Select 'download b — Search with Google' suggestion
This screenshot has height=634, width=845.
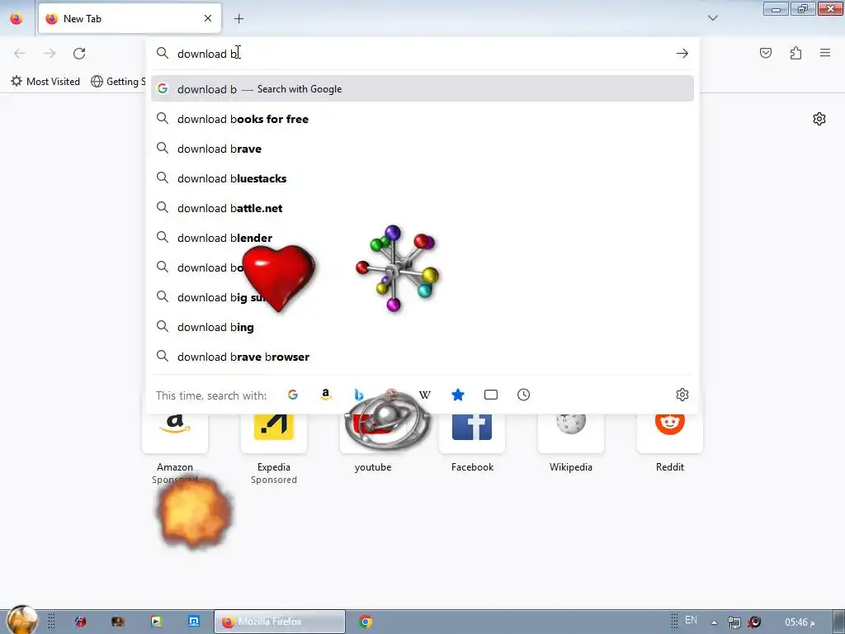[x=422, y=89]
